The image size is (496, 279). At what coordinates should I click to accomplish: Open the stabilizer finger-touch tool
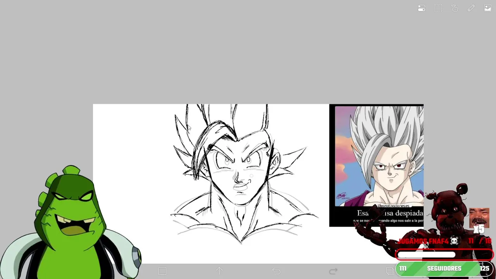point(455,8)
